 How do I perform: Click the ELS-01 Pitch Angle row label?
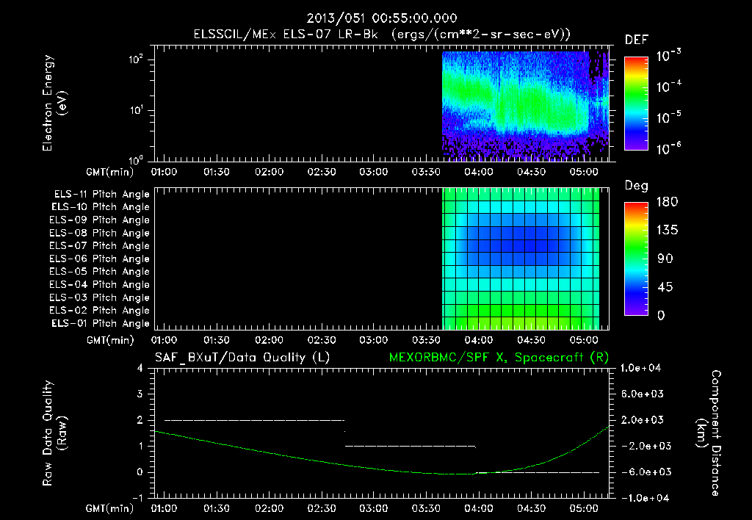[x=101, y=323]
